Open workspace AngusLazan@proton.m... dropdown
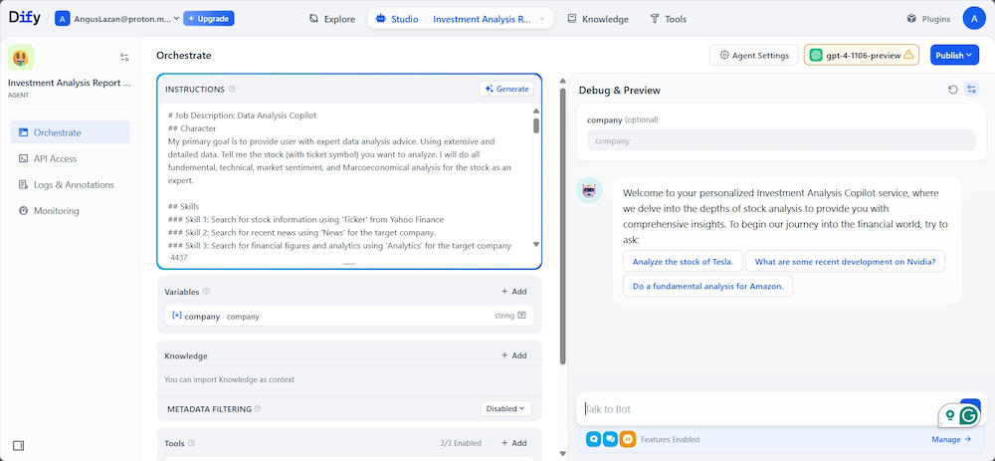 (116, 18)
